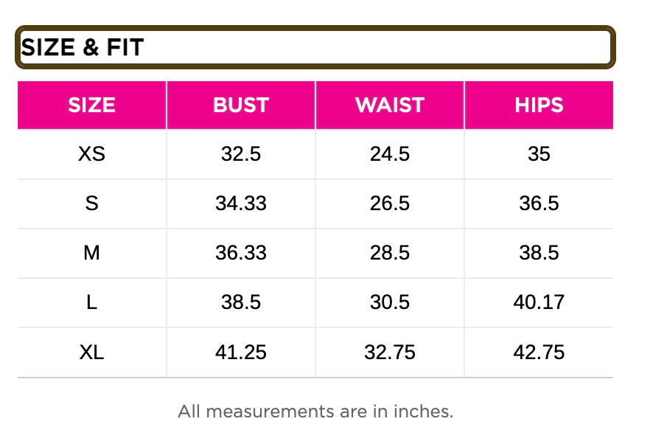
Task: Click the WAIST column header
Action: click(390, 105)
